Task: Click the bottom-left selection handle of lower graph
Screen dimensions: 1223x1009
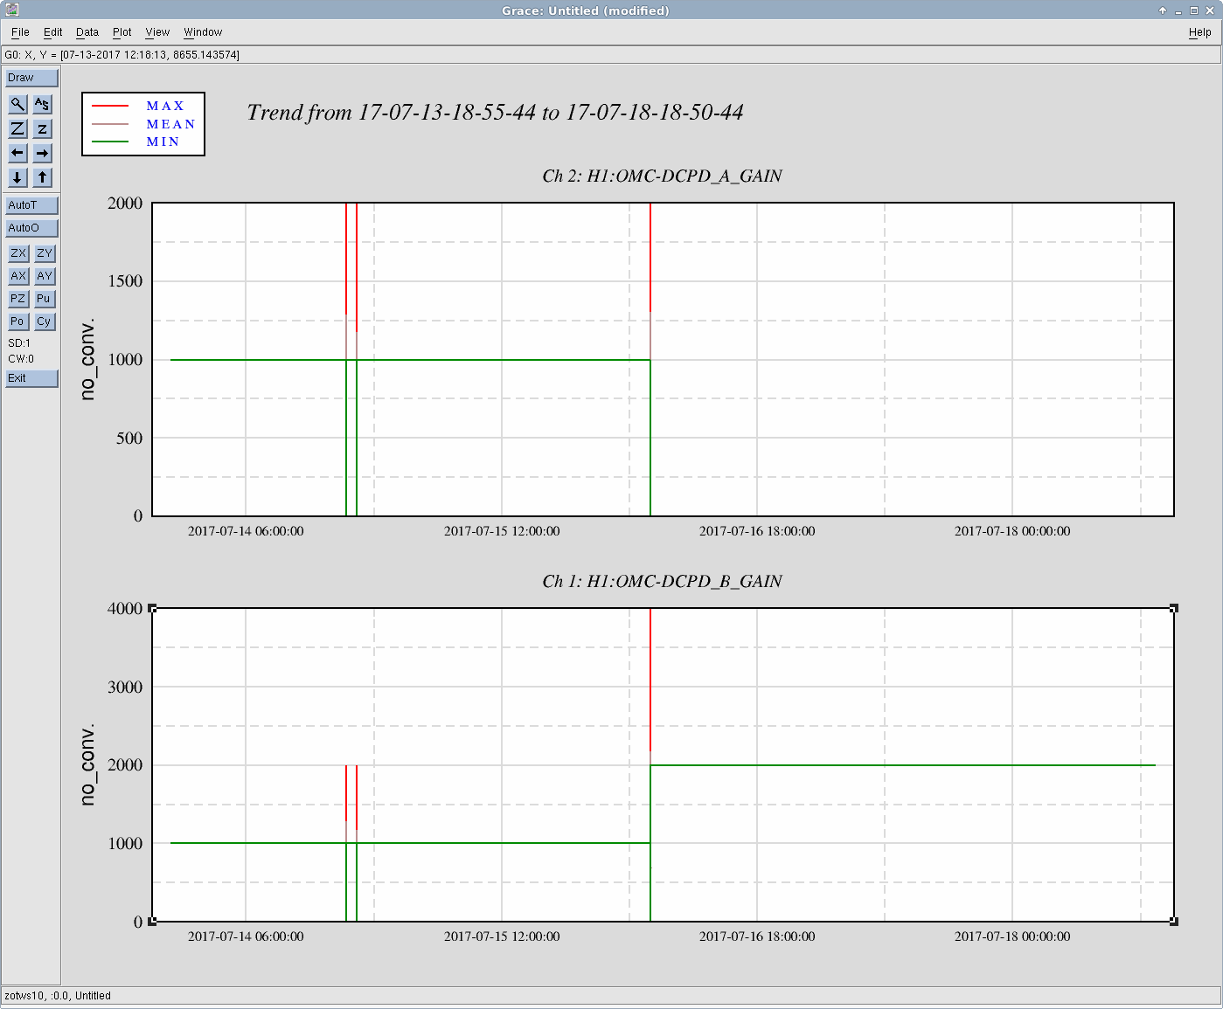Action: (x=153, y=922)
